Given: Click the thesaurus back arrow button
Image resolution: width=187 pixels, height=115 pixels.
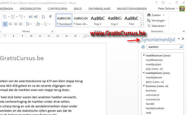Looking at the screenshot, I should tap(143, 47).
